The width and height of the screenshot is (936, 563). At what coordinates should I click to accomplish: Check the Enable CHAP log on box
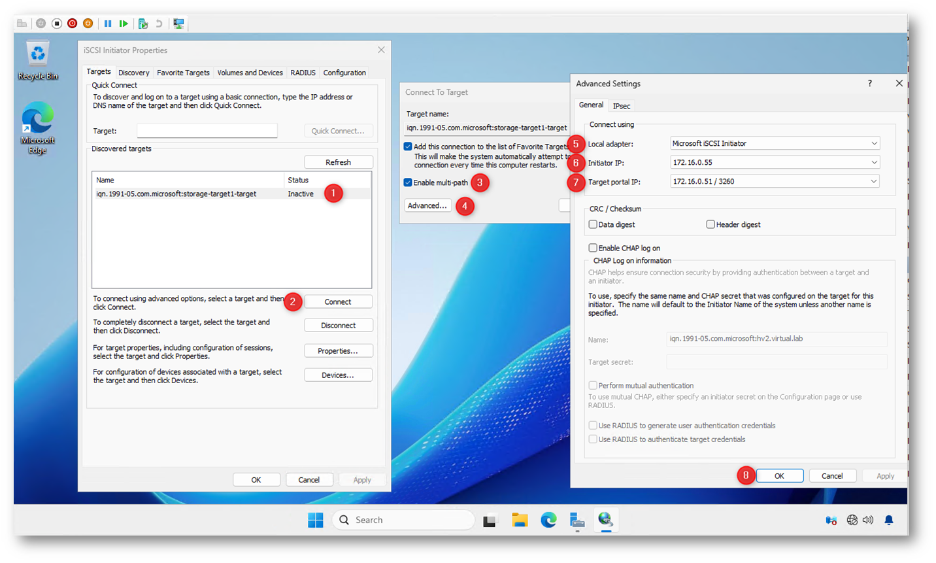click(593, 248)
